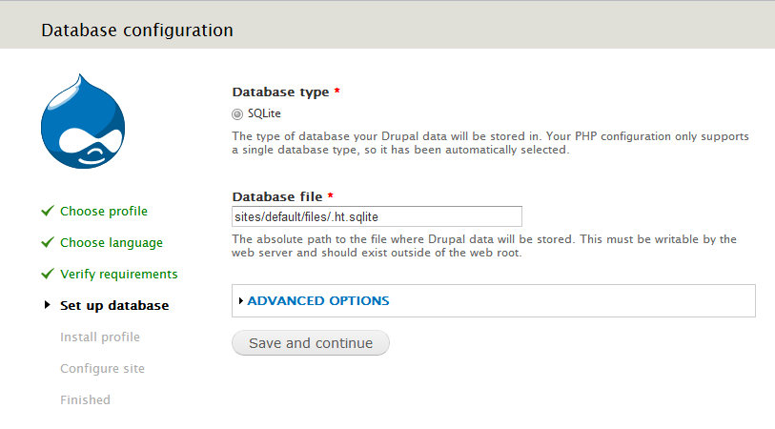Click the checkmark beside Verify requirements
This screenshot has height=429, width=775.
tap(47, 275)
